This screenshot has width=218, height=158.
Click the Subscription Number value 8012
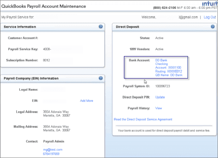pos(46,60)
